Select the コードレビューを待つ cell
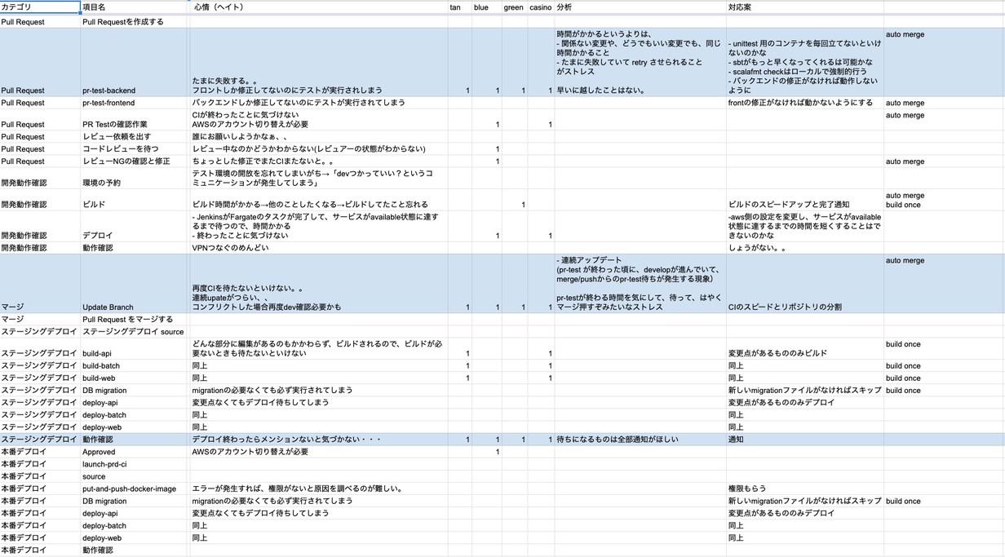 click(135, 149)
